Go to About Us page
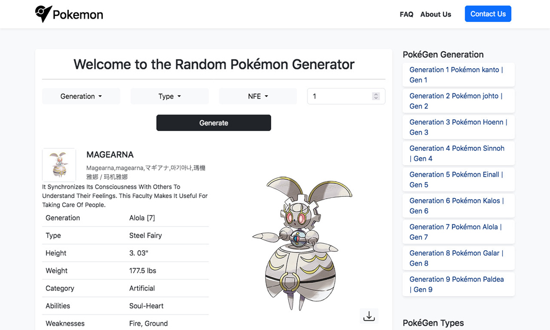Viewport: 550px width, 330px height. (x=436, y=14)
